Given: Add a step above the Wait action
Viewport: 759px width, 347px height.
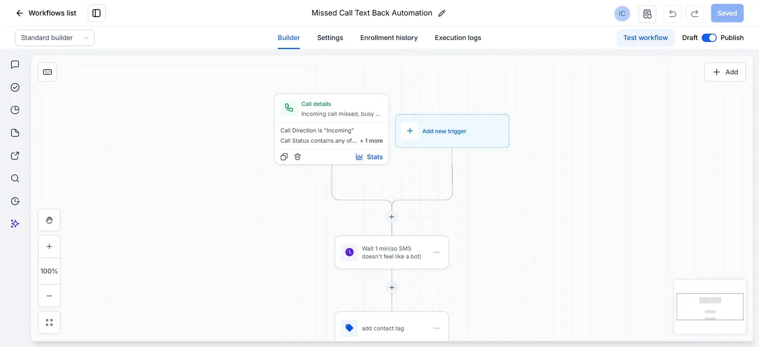Looking at the screenshot, I should (391, 217).
